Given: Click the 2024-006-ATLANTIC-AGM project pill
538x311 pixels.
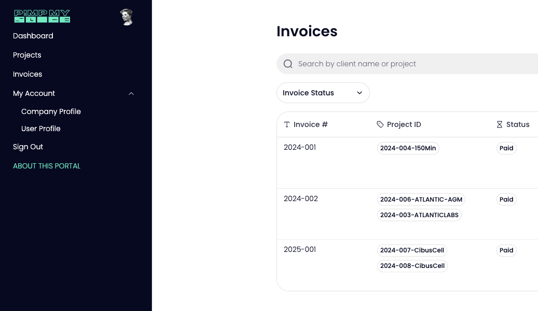Looking at the screenshot, I should pos(421,199).
